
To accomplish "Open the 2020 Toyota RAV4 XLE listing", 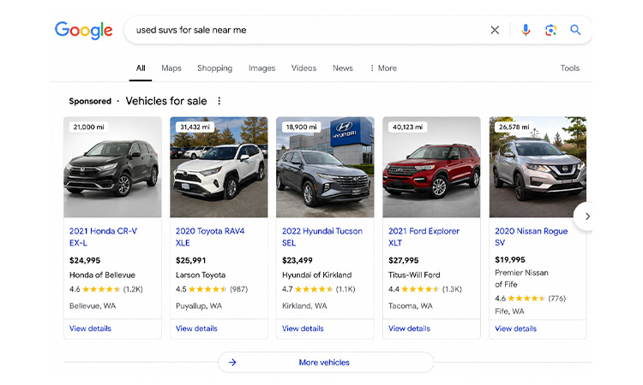I will pos(210,236).
